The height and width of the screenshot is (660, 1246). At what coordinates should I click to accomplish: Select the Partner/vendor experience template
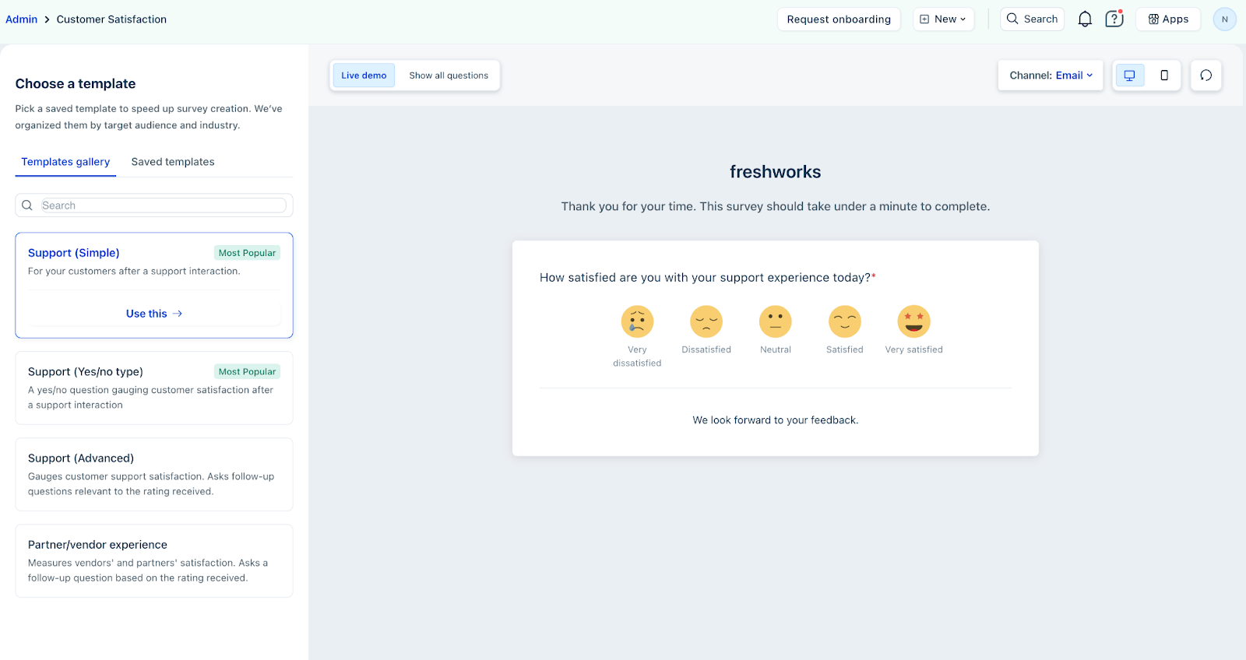tap(154, 560)
